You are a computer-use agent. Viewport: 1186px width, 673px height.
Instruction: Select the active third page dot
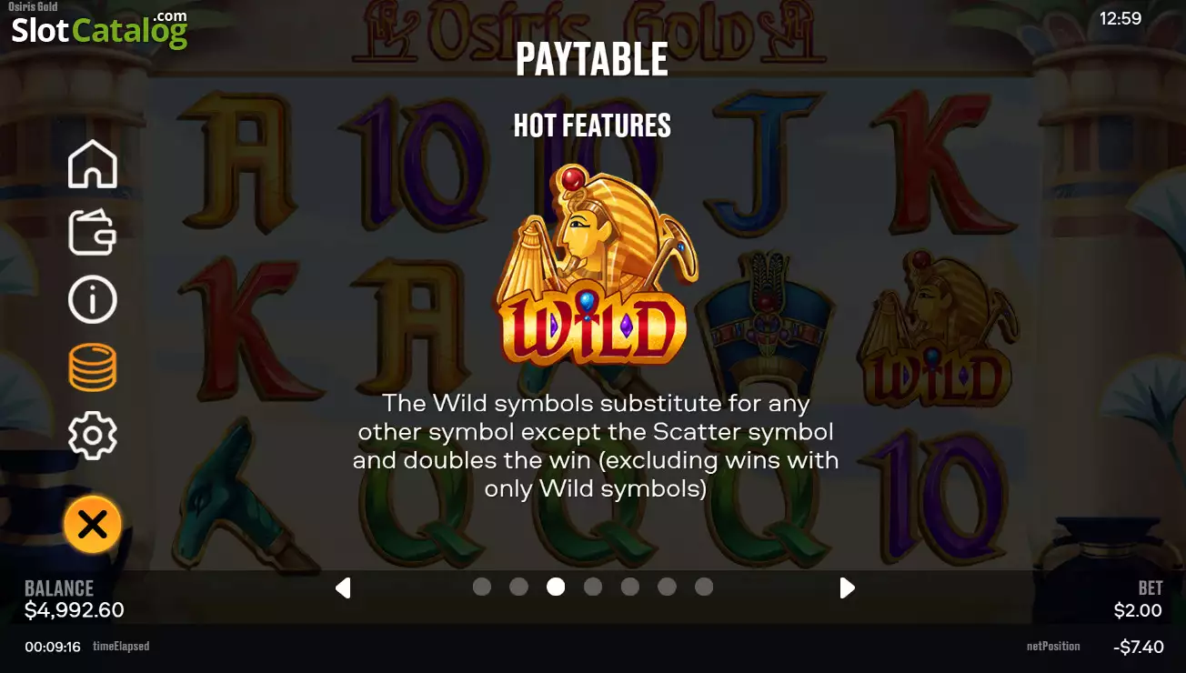[x=556, y=587]
